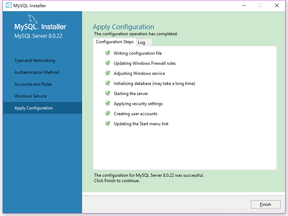
Task: Choose Windows Service in the sidebar
Action: click(30, 96)
